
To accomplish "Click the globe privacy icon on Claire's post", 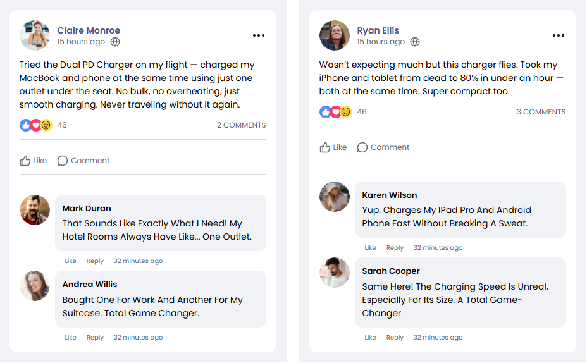I will [115, 42].
